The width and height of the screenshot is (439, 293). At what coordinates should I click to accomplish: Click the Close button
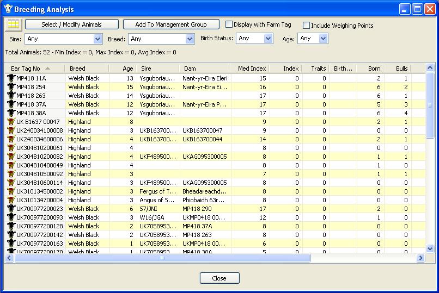tap(219, 278)
